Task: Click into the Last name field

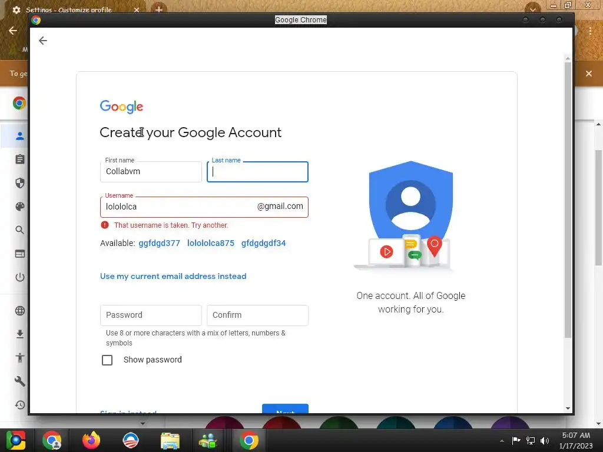Action: point(258,172)
